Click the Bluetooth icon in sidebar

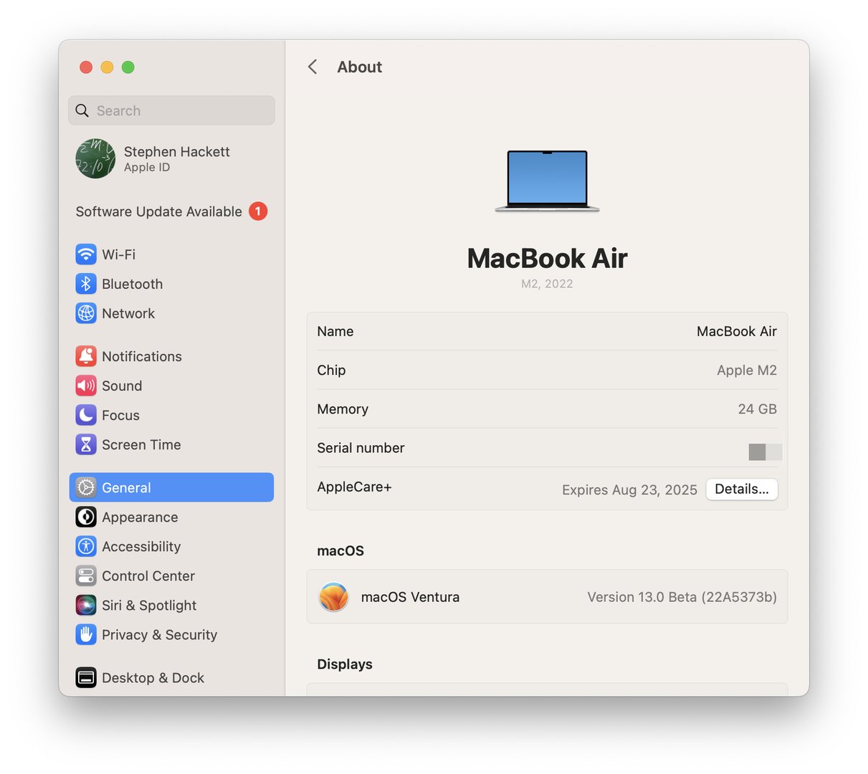tap(86, 284)
